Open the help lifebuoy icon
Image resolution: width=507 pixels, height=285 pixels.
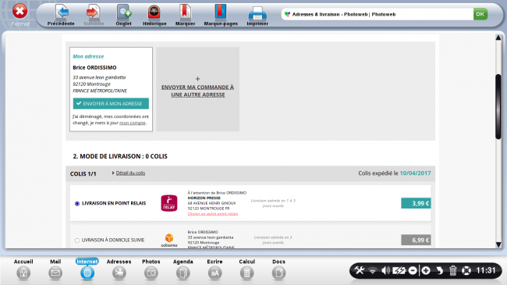click(466, 270)
